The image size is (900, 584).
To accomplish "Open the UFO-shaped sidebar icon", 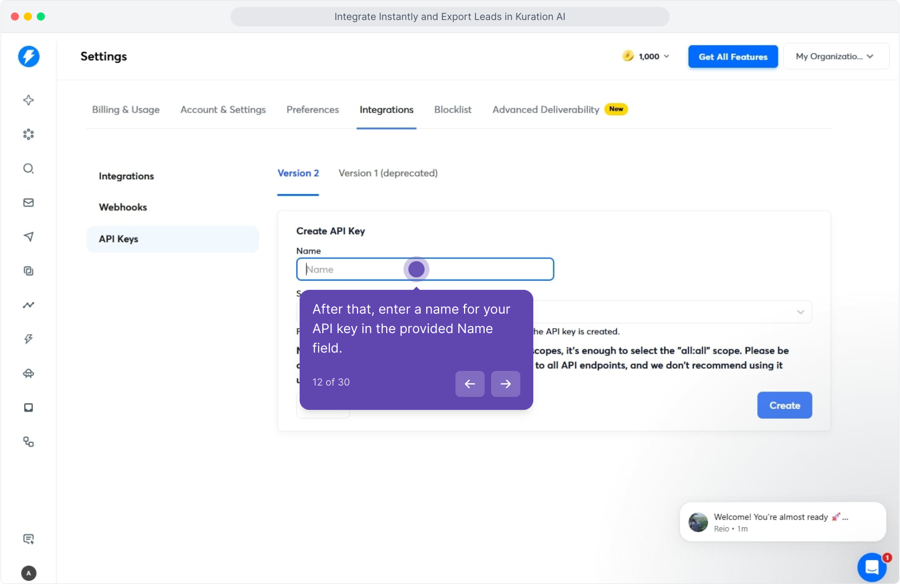I will click(29, 373).
